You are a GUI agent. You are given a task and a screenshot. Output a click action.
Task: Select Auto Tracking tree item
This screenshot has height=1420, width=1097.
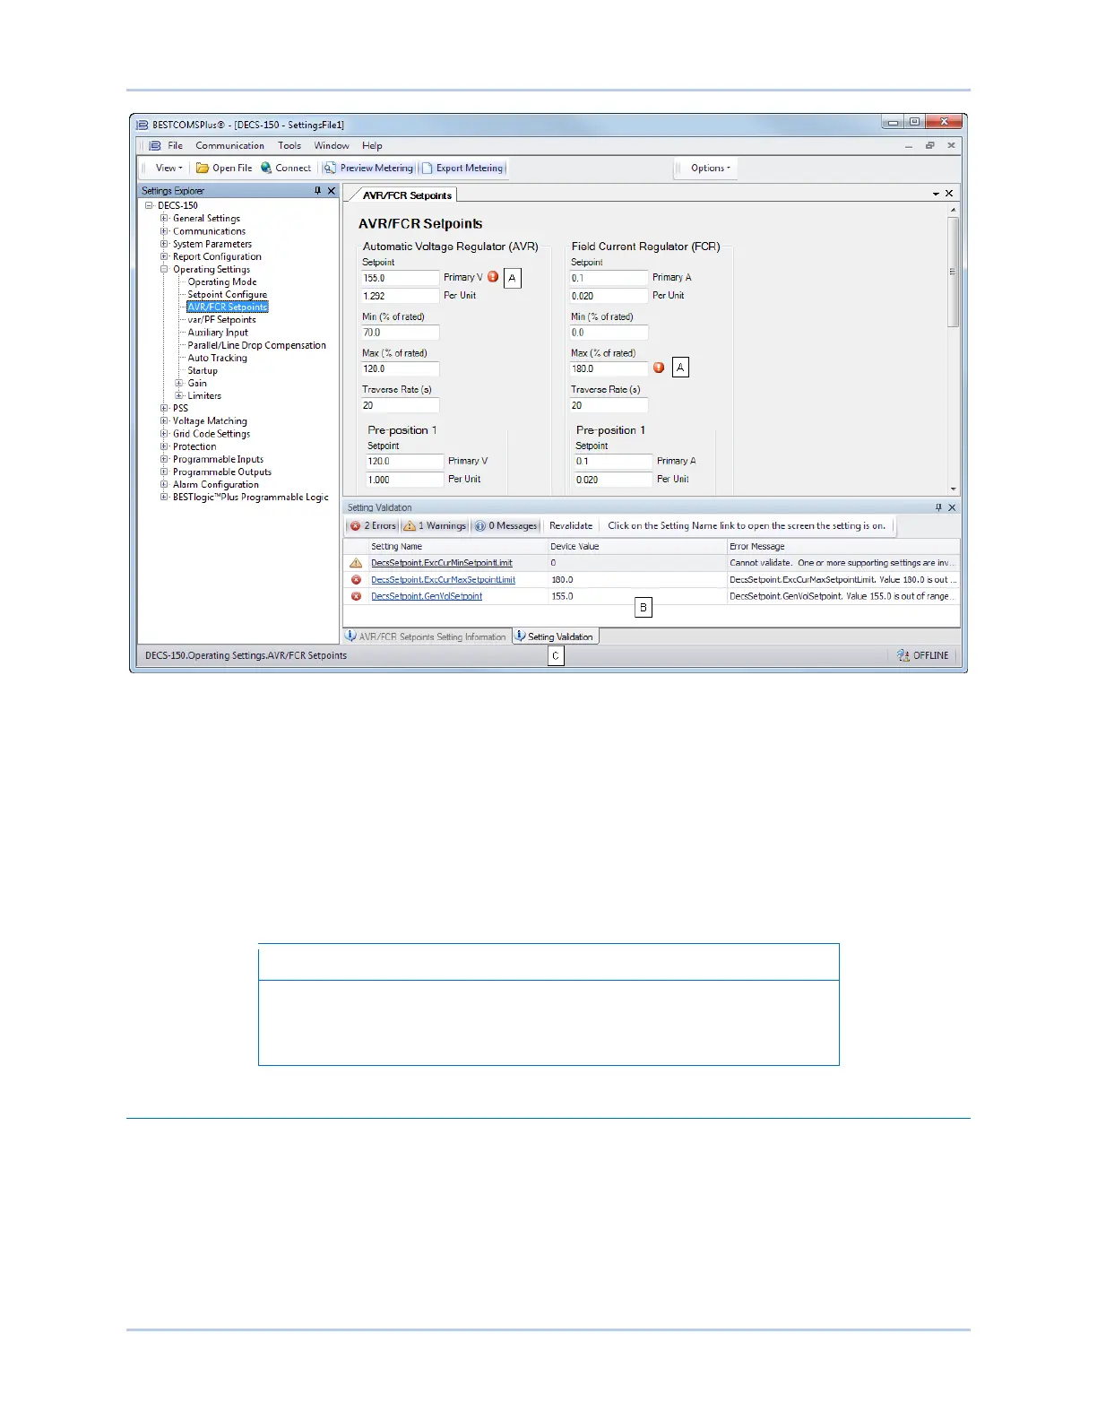point(217,358)
